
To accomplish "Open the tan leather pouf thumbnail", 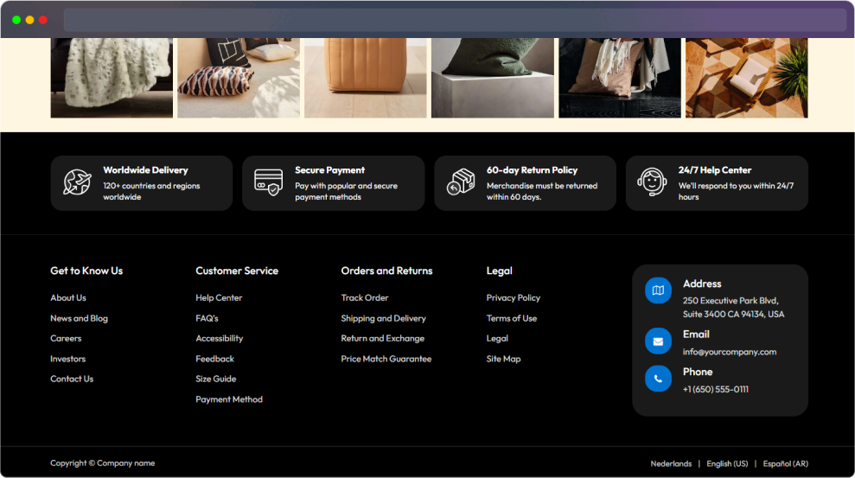I will point(366,78).
